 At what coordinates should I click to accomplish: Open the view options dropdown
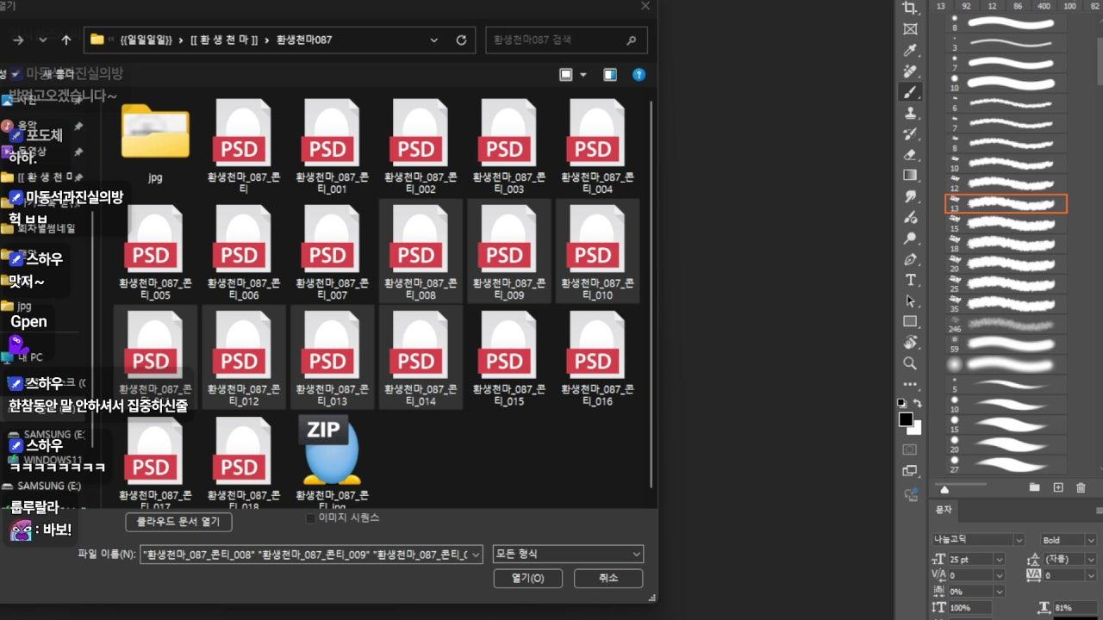click(x=583, y=75)
